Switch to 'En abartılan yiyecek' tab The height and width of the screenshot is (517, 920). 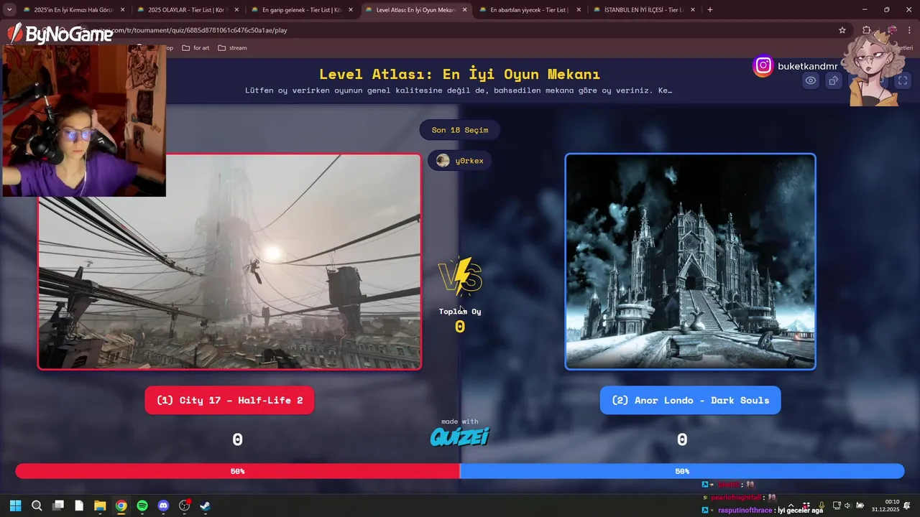(x=530, y=10)
